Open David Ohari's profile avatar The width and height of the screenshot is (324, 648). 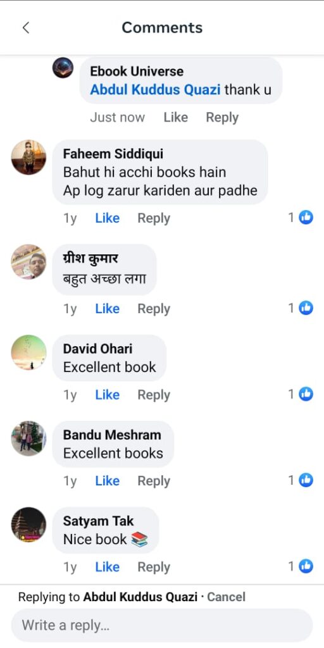pyautogui.click(x=28, y=352)
